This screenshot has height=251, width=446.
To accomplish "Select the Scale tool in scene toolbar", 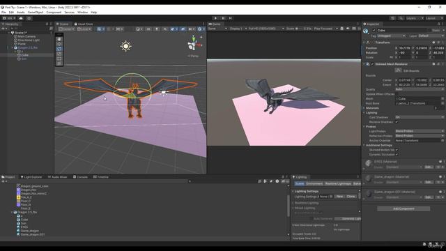I will click(x=59, y=54).
